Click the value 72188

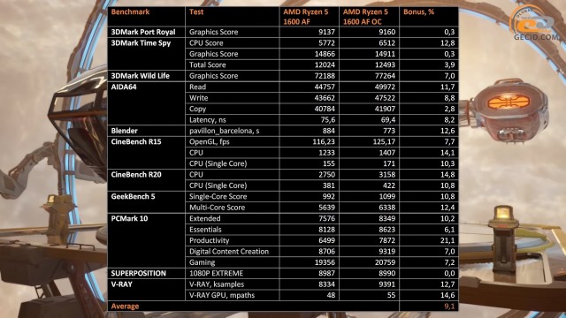pyautogui.click(x=325, y=76)
